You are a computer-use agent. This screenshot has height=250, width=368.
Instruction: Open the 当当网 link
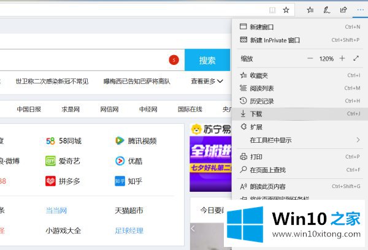56,211
